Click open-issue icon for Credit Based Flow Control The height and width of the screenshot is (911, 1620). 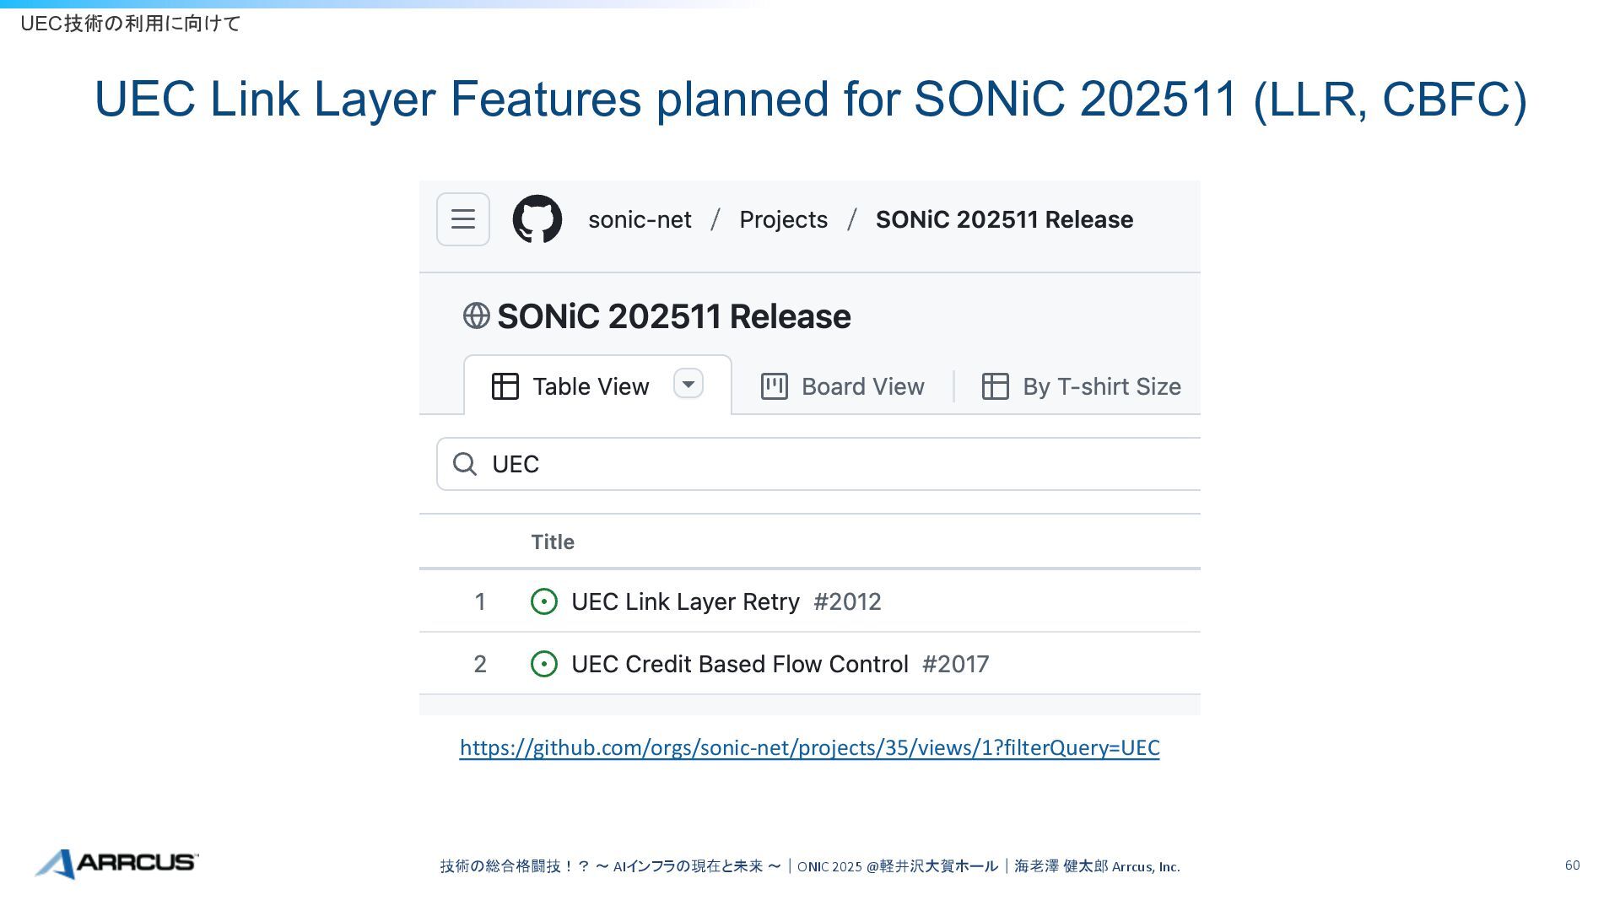click(x=544, y=665)
